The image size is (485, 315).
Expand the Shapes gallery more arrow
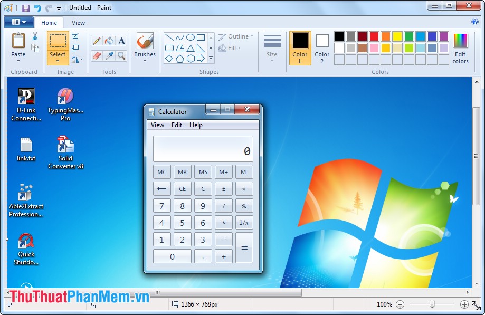[211, 58]
